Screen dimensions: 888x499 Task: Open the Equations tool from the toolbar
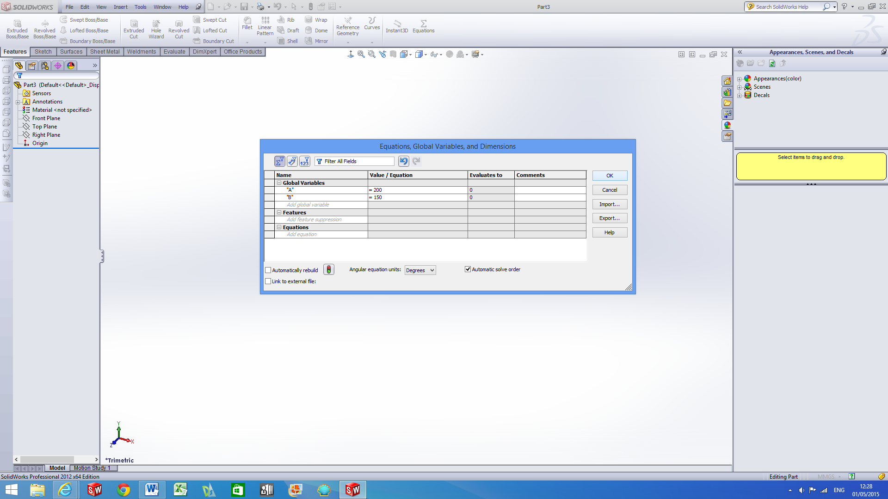423,26
